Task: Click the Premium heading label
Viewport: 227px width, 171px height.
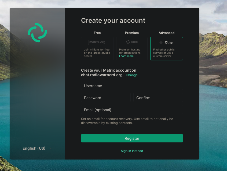Action: [132, 33]
